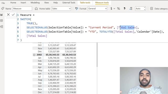This screenshot has width=168, height=94.
Task: Select the May month row label
Action: (40, 70)
